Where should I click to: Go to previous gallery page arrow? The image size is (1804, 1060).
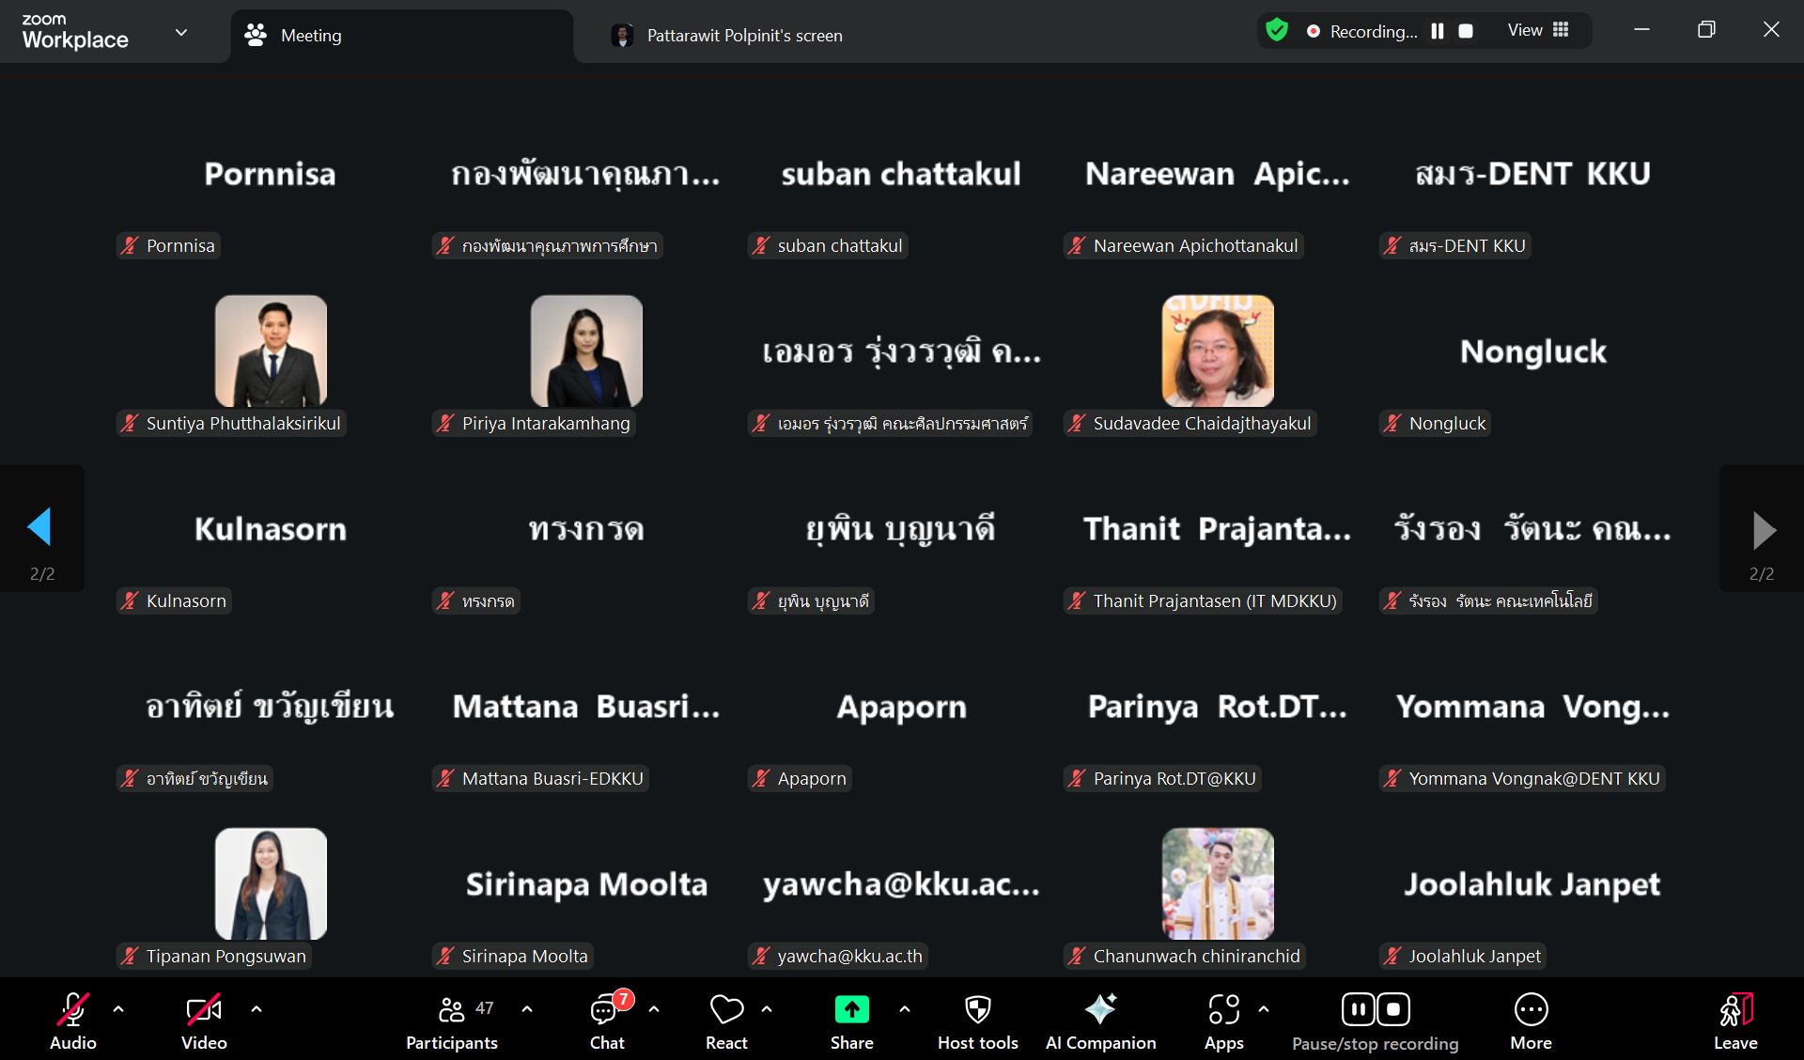point(40,527)
